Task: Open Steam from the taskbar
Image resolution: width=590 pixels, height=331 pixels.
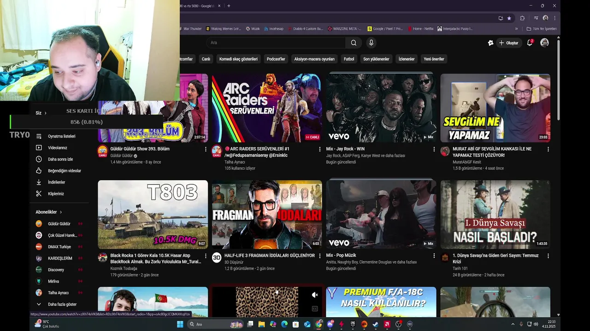Action: (376, 324)
